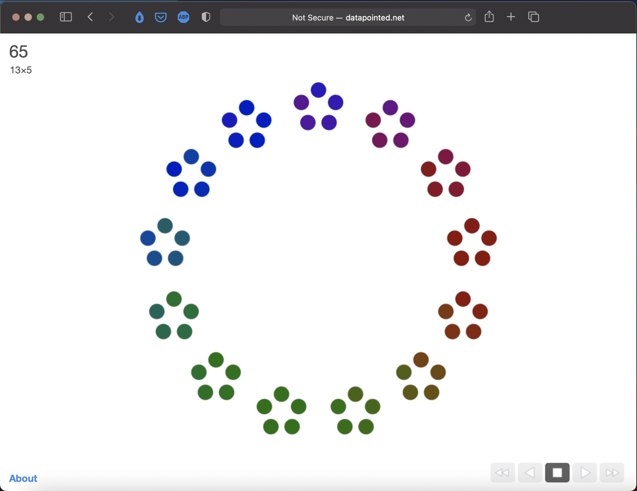Open a new browser tab
Image resolution: width=637 pixels, height=491 pixels.
(x=511, y=17)
